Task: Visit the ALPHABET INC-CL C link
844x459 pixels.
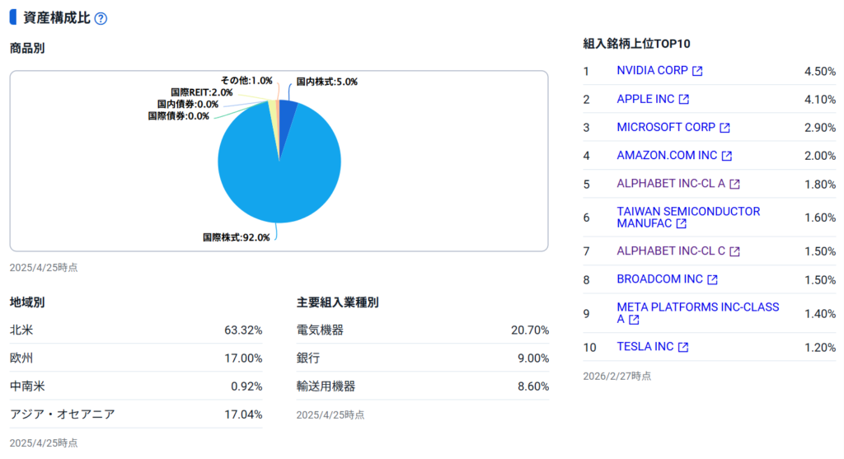Action: click(670, 251)
